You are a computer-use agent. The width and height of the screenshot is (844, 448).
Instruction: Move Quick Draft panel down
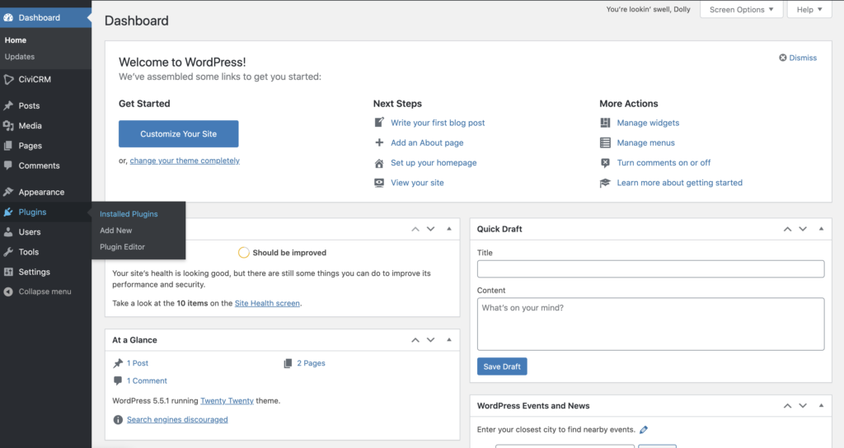pos(803,229)
